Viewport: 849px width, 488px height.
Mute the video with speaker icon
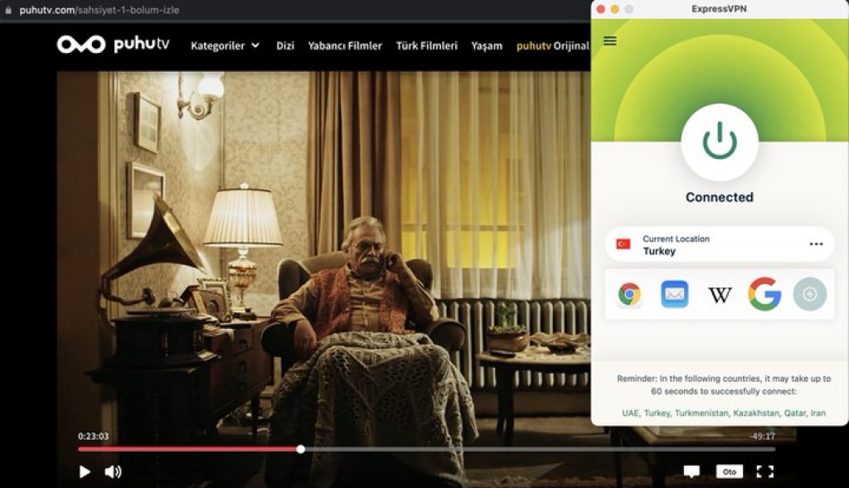click(x=113, y=471)
